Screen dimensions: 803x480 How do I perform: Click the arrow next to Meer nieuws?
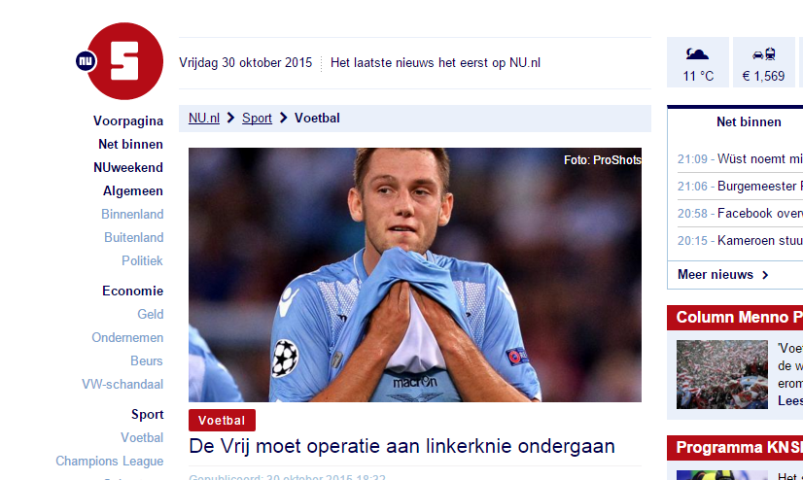click(x=765, y=275)
